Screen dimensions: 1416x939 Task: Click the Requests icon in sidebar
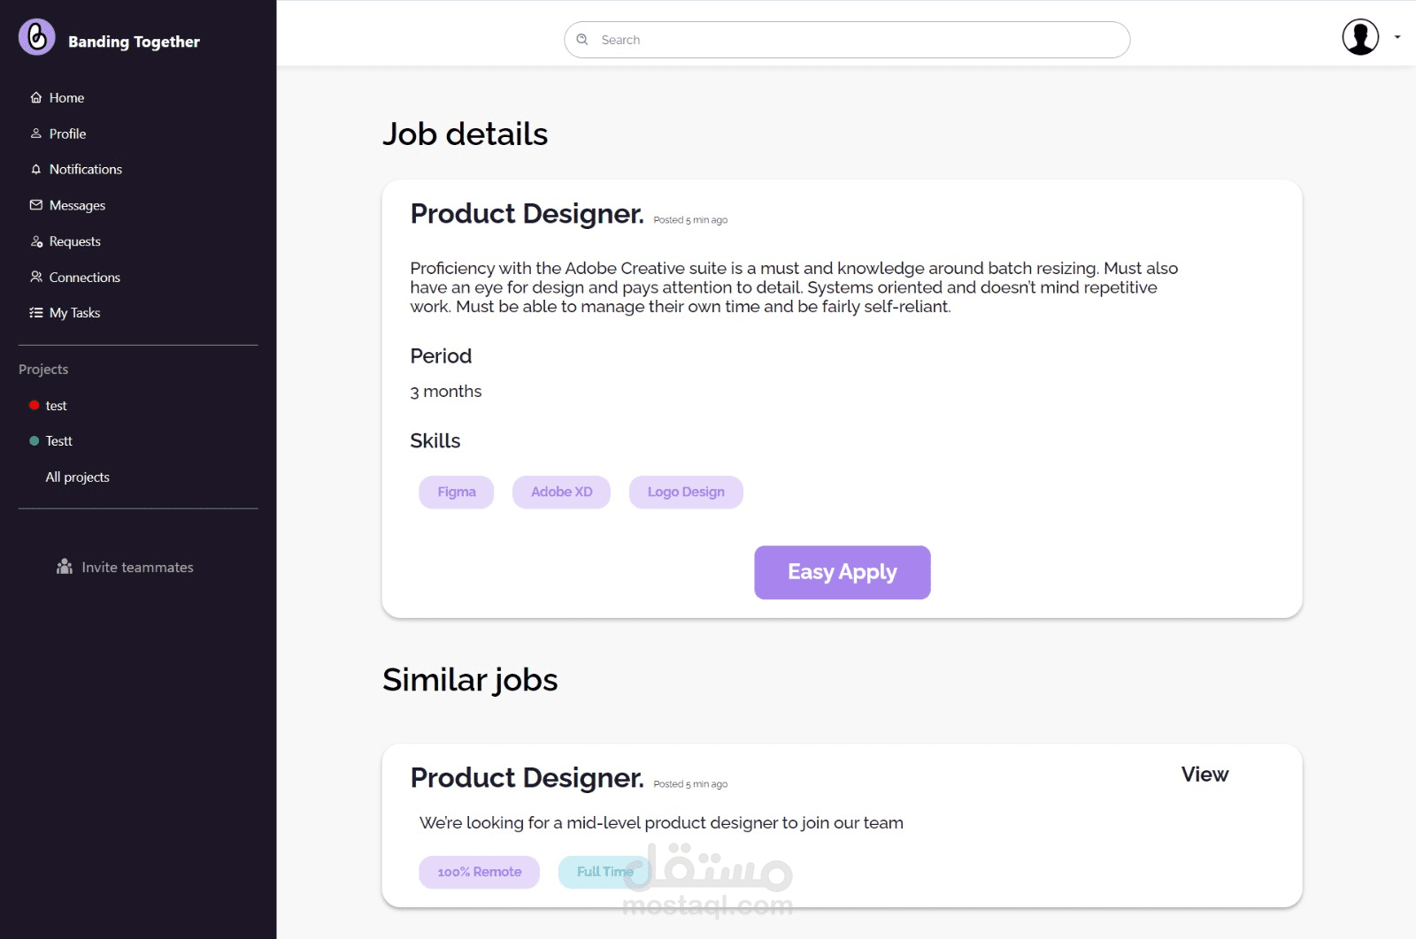(36, 241)
